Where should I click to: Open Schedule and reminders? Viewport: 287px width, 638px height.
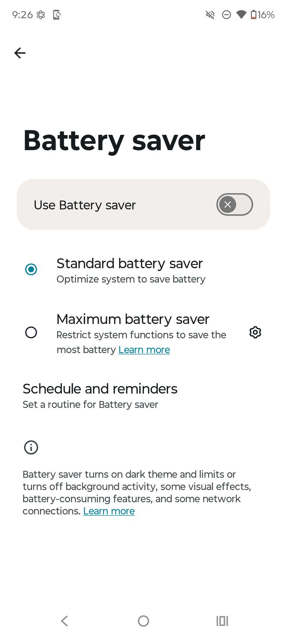tap(100, 396)
